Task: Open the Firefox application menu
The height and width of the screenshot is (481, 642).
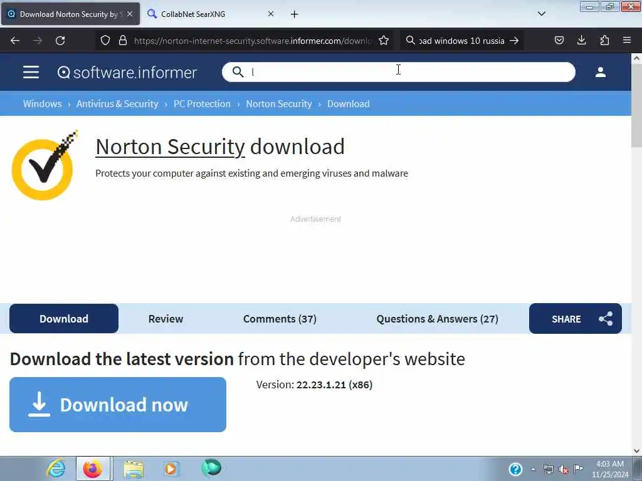Action: pos(627,40)
